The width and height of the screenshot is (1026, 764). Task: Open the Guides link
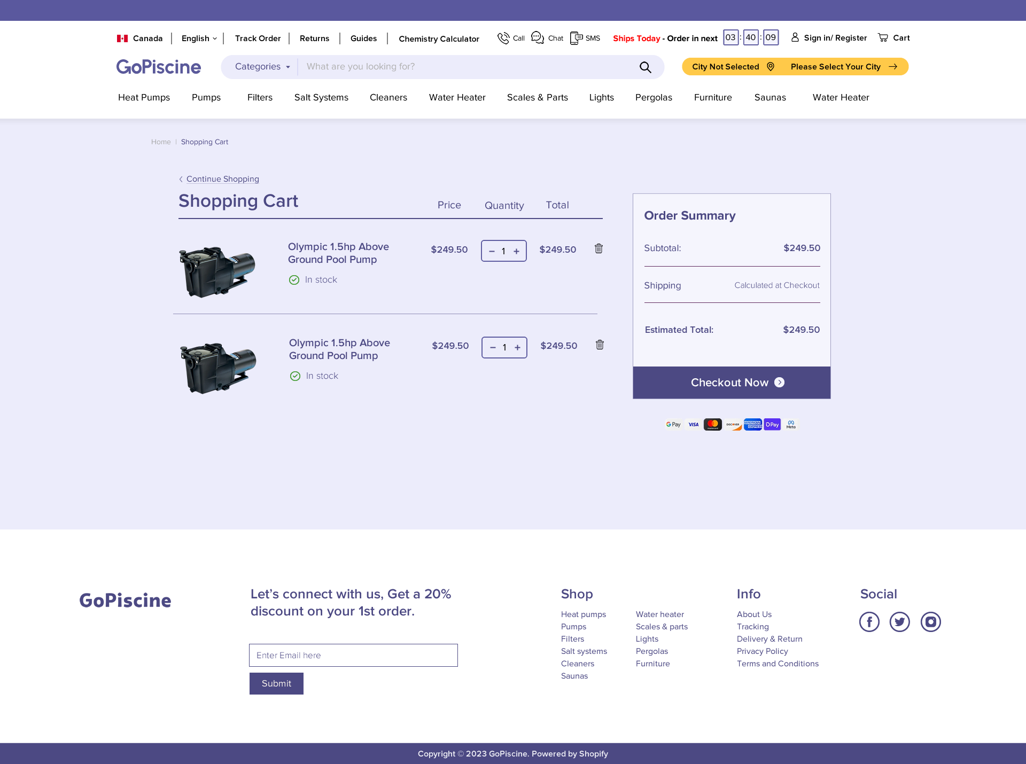pos(363,38)
